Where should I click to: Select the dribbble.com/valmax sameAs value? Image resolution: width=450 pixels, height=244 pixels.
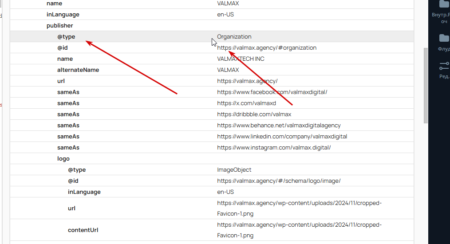coord(254,114)
